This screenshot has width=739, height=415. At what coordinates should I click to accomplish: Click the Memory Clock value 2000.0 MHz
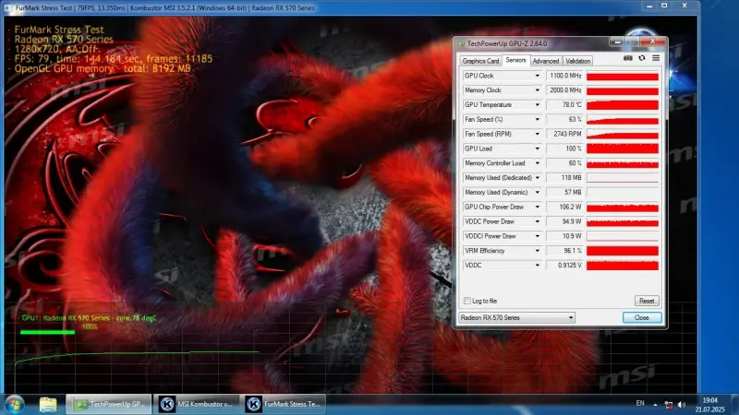point(564,90)
